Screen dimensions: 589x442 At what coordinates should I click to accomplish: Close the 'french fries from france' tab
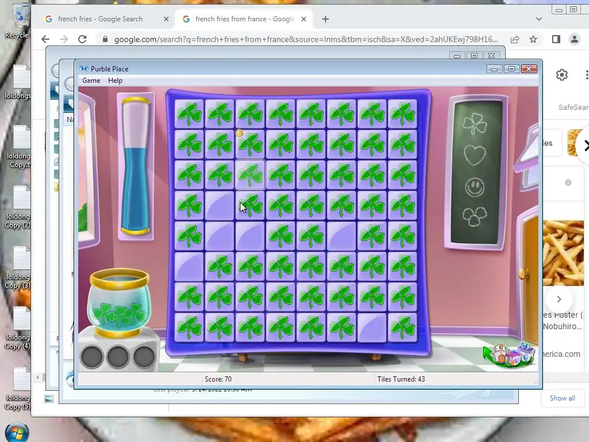304,19
